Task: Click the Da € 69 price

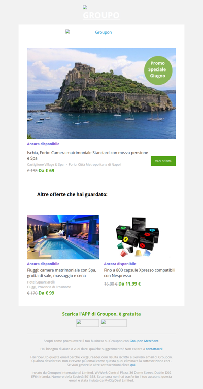Action: 46,171
